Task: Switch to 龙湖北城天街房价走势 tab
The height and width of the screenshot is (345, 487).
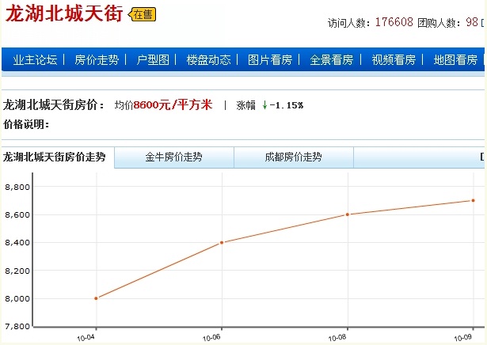Action: [55, 157]
